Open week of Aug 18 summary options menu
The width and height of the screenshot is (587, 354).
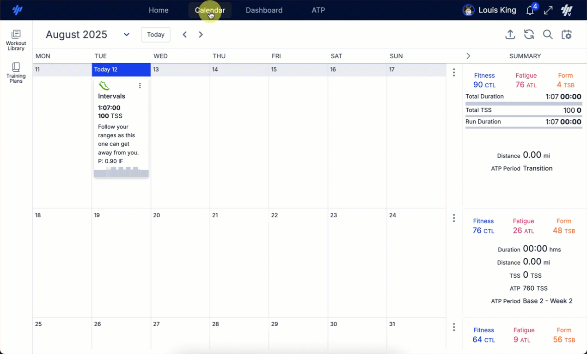454,218
